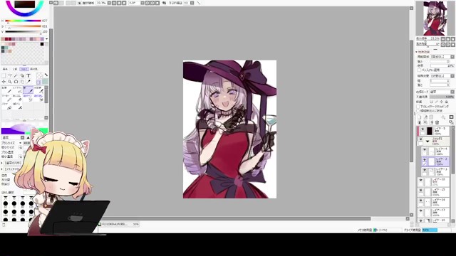Screen dimensions: 456x256
Task: Hide the top layer with black thumbnail
Action: pyautogui.click(x=423, y=129)
